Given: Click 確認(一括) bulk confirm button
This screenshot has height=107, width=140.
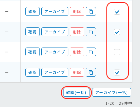Looking at the screenshot, I should [x=76, y=92].
